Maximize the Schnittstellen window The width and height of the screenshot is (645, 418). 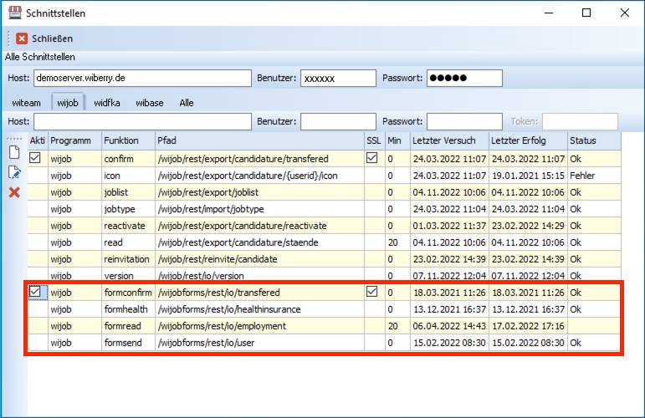586,13
